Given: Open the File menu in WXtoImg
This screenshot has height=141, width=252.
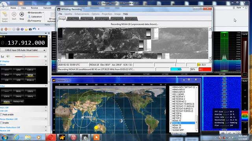Looking at the screenshot, I should point(60,14).
